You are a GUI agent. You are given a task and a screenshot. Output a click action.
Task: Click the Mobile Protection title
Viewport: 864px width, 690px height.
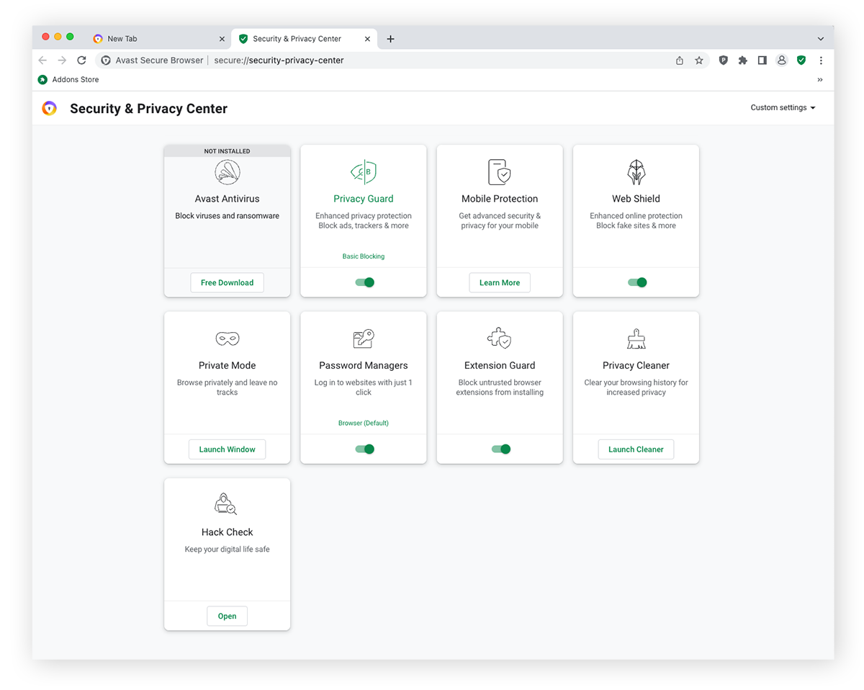(x=500, y=199)
